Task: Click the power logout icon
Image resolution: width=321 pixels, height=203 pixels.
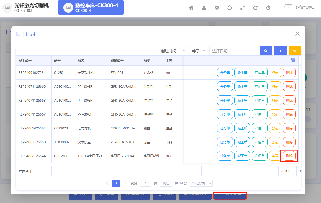Action: point(268,8)
